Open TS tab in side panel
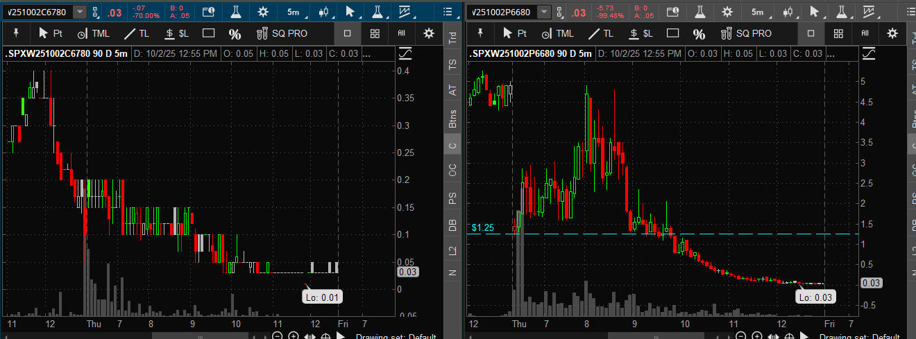 [452, 64]
